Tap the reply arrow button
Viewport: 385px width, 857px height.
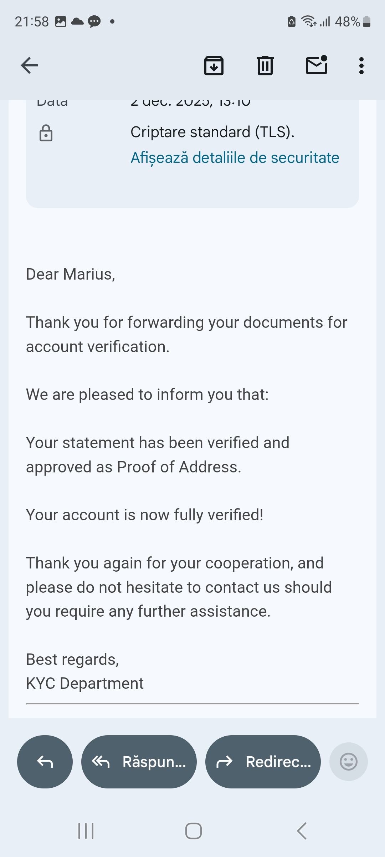tap(45, 762)
